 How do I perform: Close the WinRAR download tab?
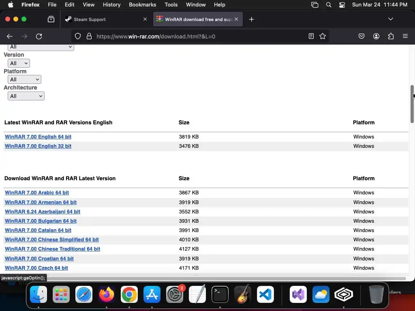click(236, 19)
